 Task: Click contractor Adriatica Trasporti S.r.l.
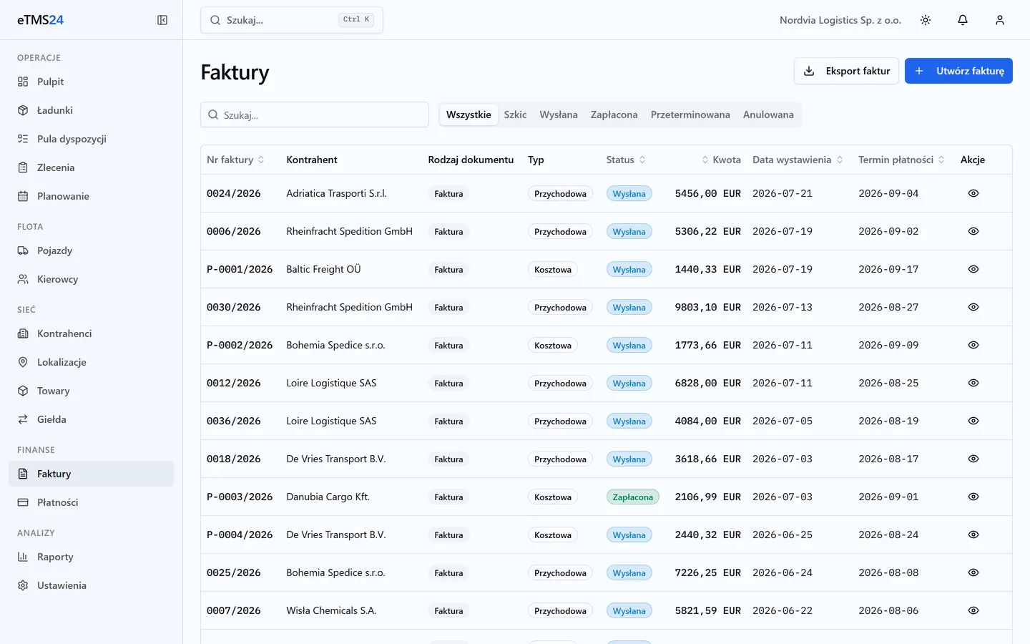pyautogui.click(x=336, y=193)
